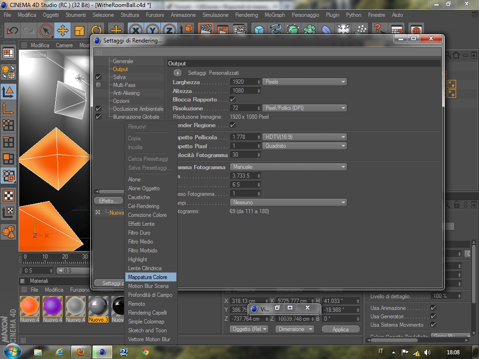This screenshot has width=479, height=359.
Task: Open the Rendering menu
Action: pyautogui.click(x=246, y=14)
